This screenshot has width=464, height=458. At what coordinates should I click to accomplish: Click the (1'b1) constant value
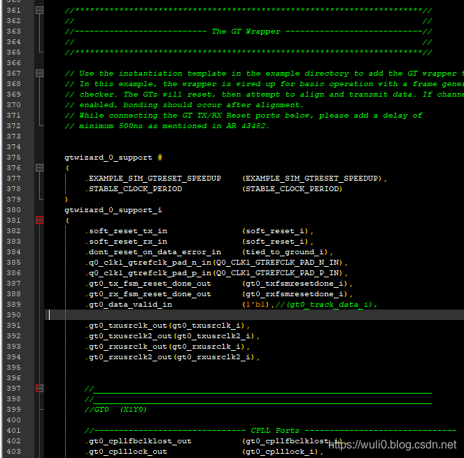click(255, 305)
